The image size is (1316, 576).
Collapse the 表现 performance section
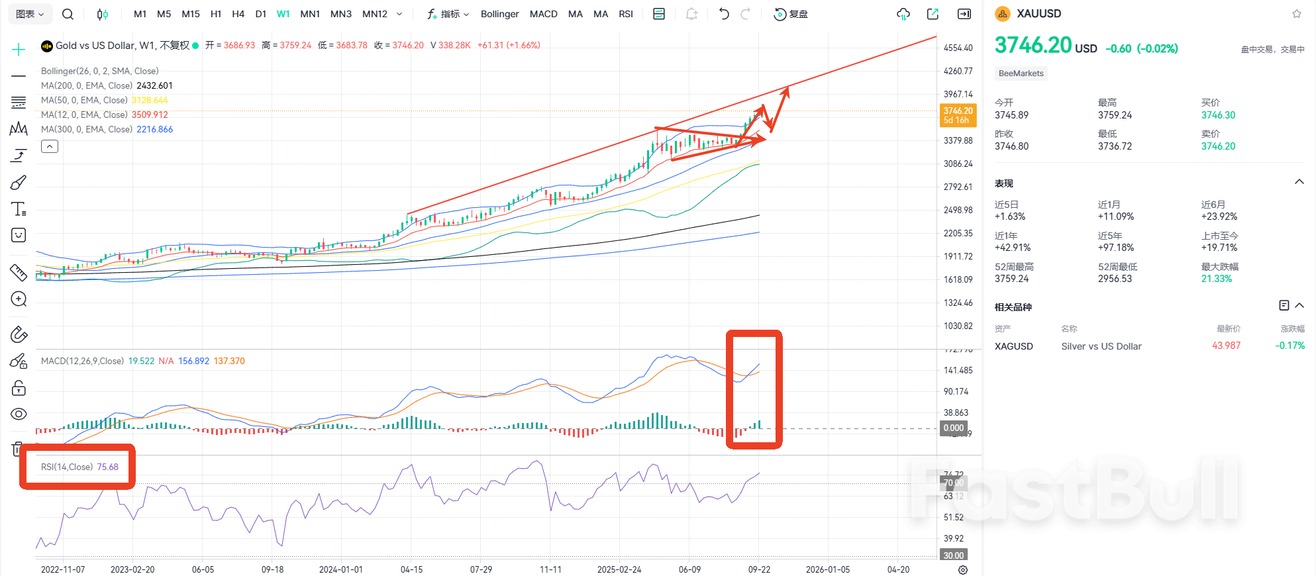point(1299,182)
